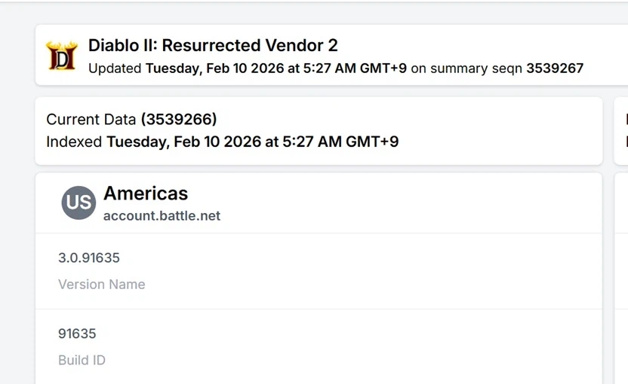Click the "on summary seqn" text

coord(466,69)
